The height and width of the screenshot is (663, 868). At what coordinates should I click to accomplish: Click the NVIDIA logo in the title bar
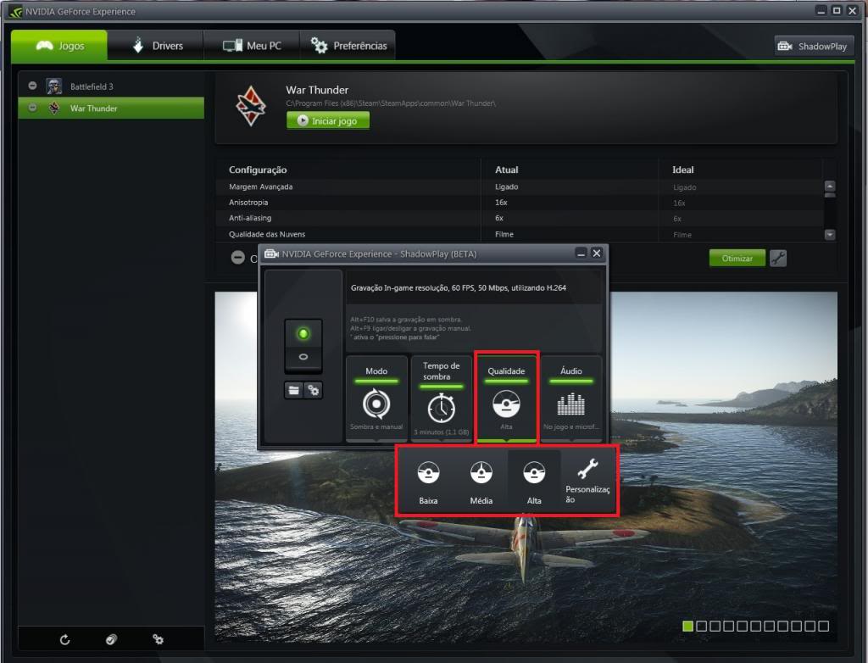[x=15, y=11]
